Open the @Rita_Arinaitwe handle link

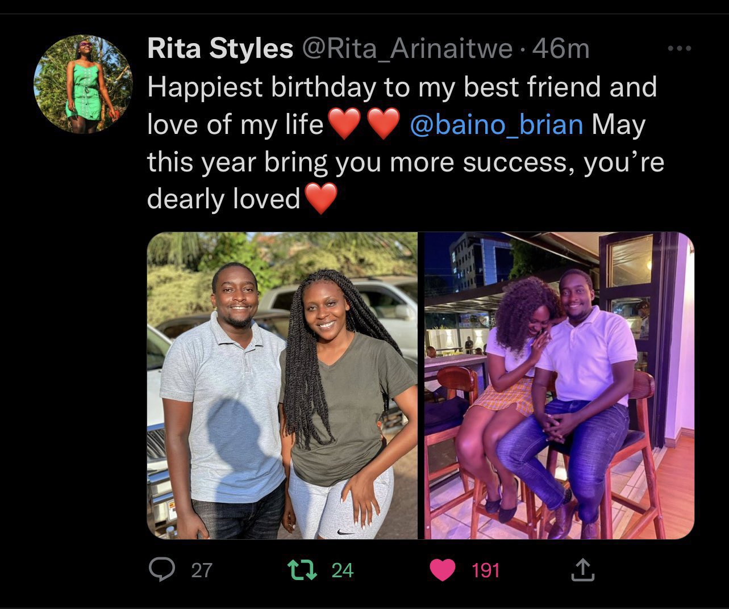pyautogui.click(x=407, y=49)
